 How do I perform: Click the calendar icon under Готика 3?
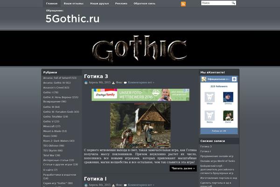[x=86, y=82]
